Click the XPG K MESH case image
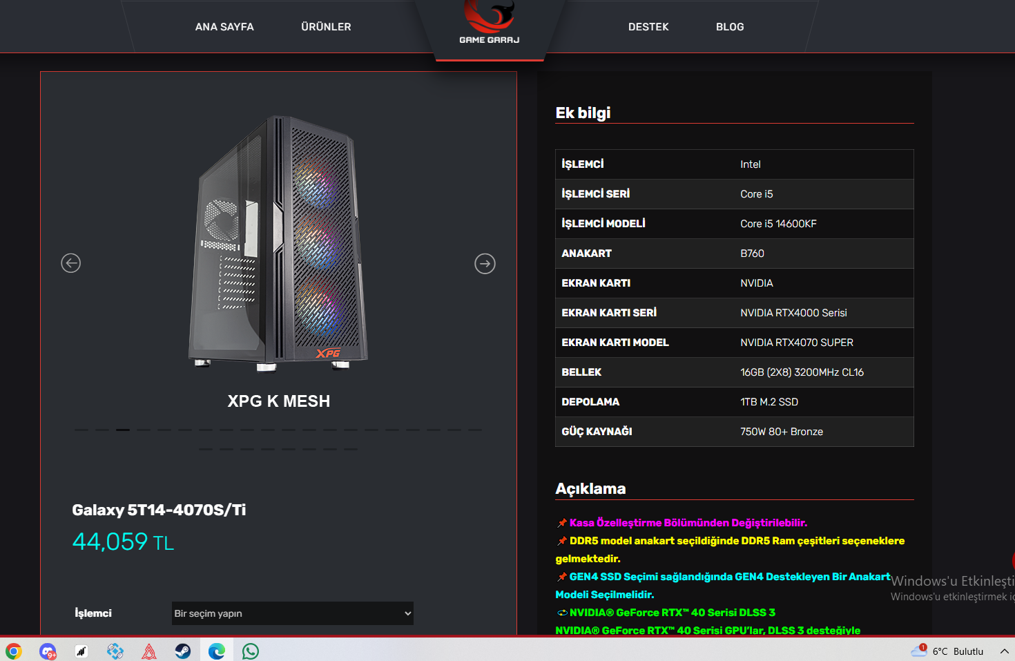The image size is (1015, 661). (x=278, y=243)
